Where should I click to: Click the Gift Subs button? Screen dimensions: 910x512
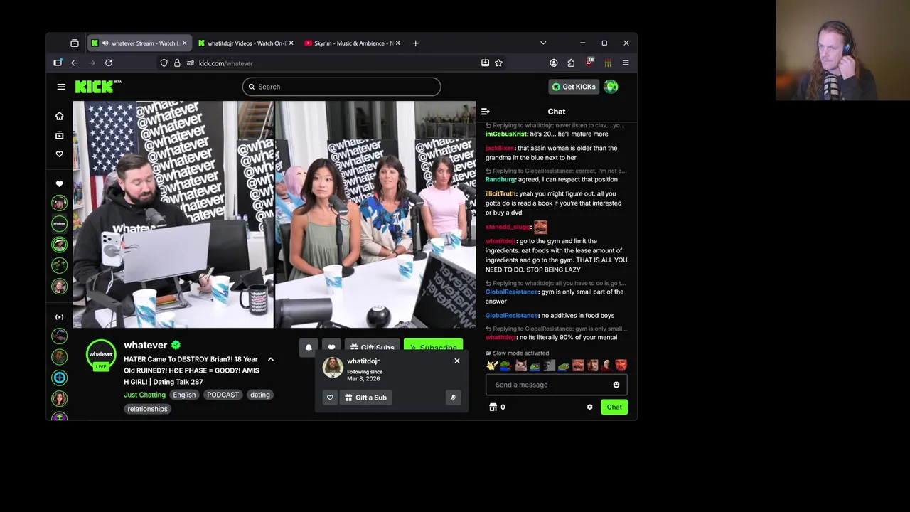(x=372, y=347)
